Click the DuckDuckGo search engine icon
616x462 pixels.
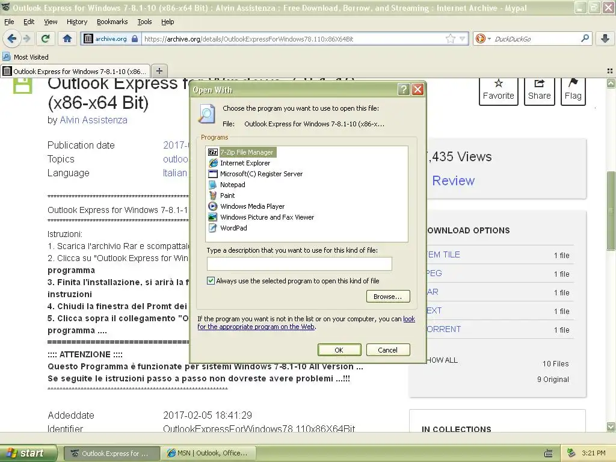click(480, 38)
